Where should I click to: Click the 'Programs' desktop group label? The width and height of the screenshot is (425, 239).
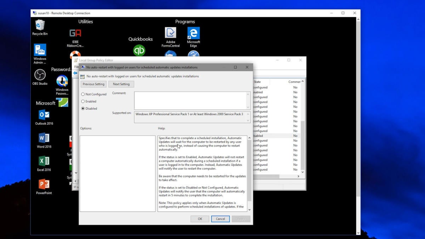click(x=185, y=22)
